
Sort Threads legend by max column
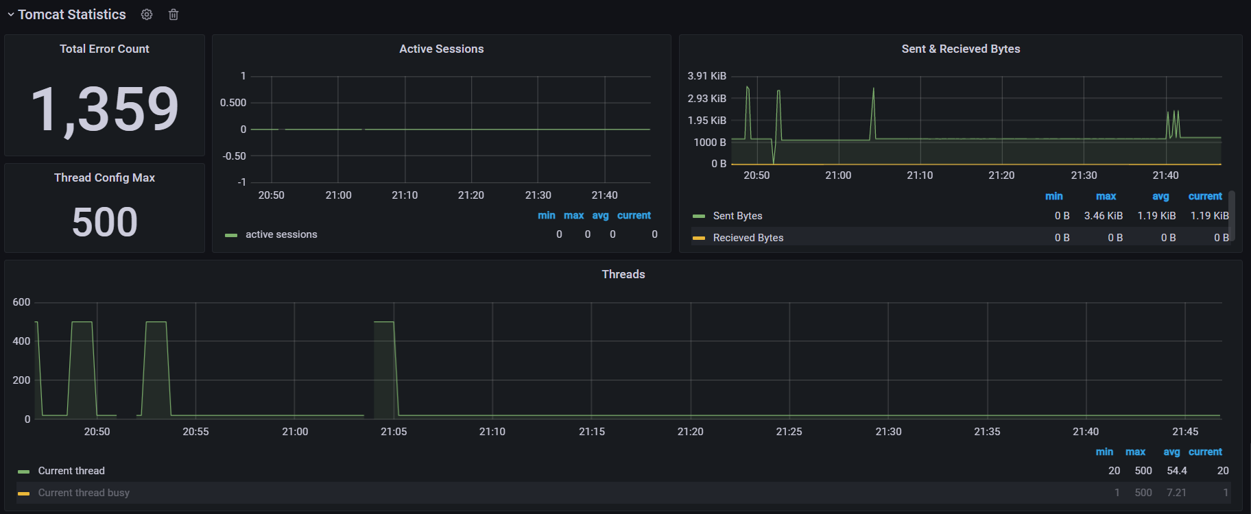[x=1136, y=452]
